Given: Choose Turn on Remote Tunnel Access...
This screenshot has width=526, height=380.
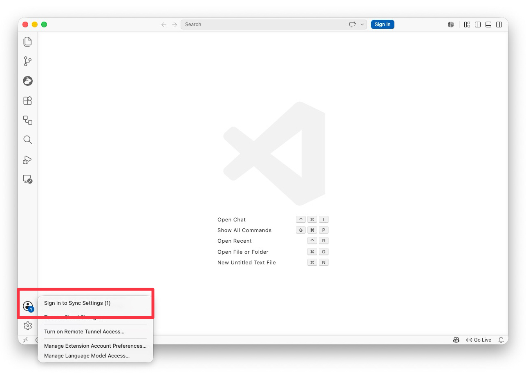Looking at the screenshot, I should point(95,332).
